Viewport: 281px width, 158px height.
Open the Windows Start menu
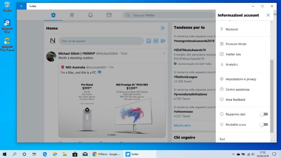[4, 154]
